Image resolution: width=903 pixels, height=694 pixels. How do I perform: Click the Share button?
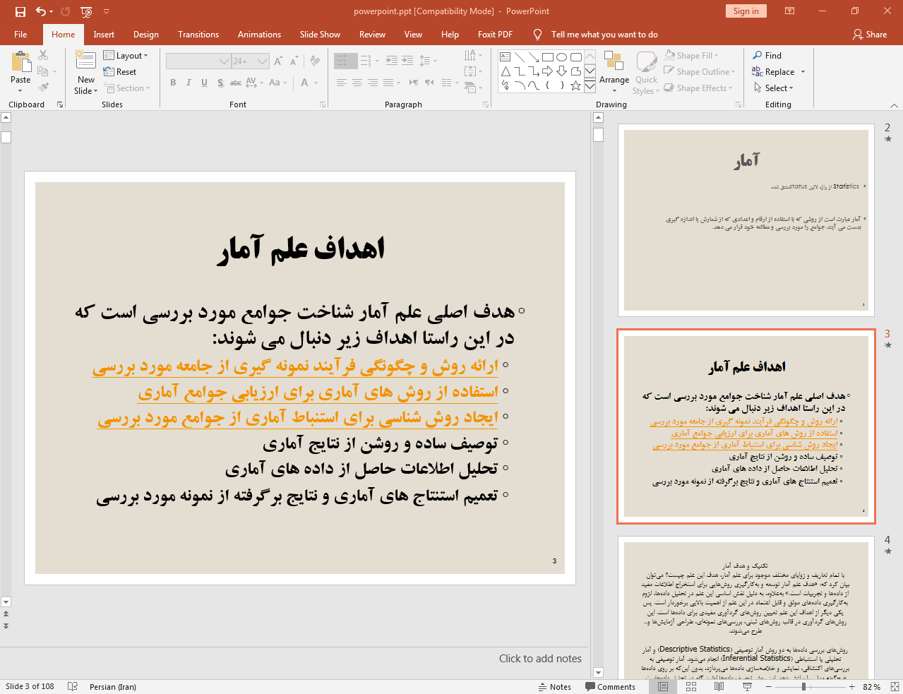point(869,34)
